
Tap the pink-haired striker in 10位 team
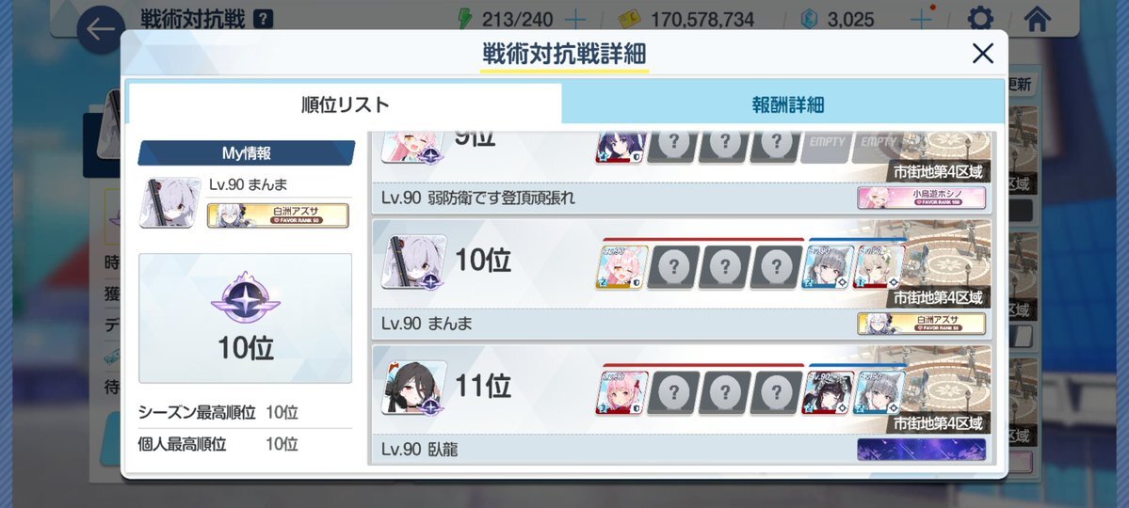[x=621, y=267]
